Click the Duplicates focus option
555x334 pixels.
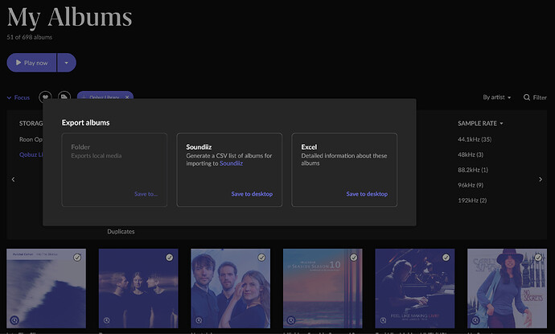click(x=121, y=231)
